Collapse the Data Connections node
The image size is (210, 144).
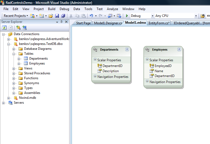coord(3,34)
